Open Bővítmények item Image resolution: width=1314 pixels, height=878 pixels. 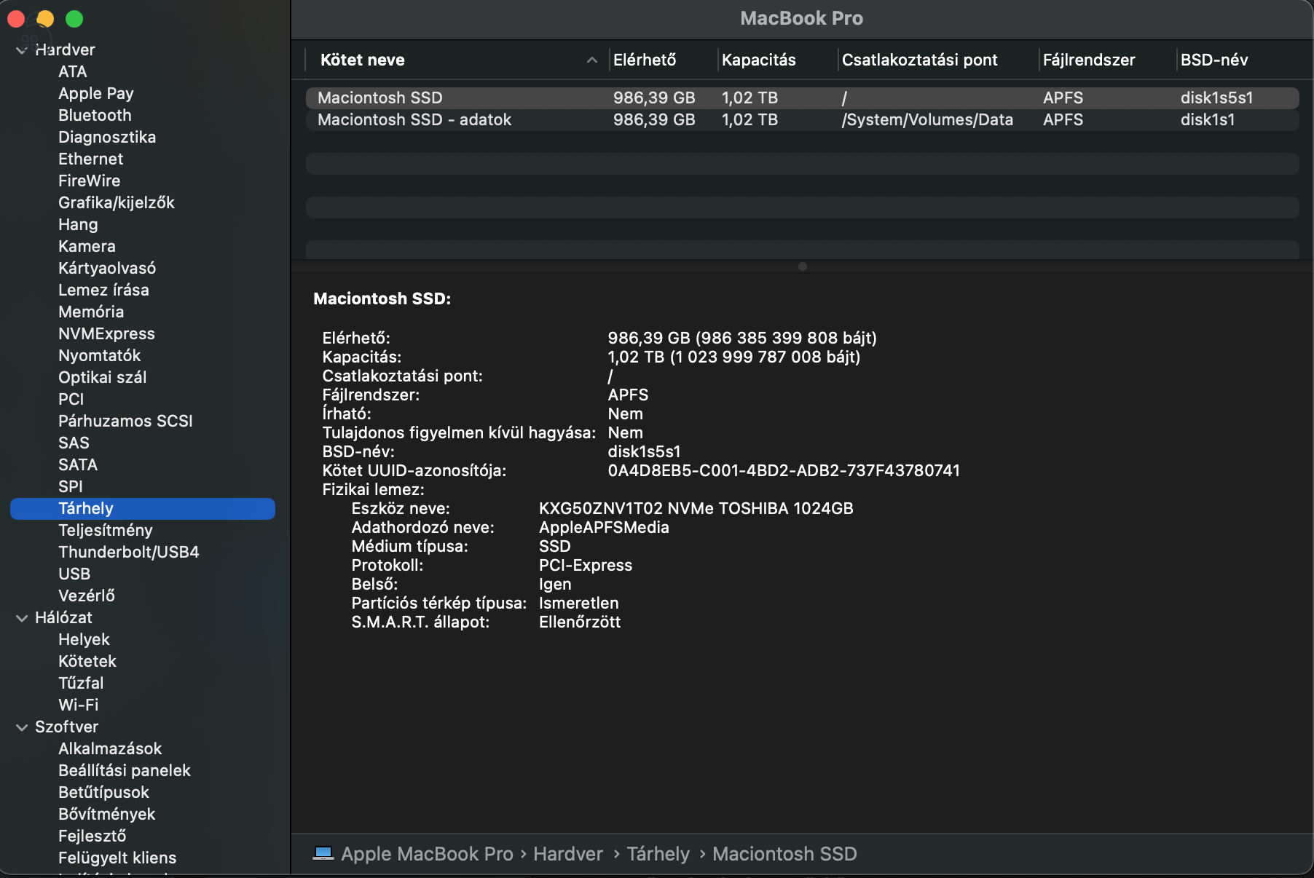106,814
